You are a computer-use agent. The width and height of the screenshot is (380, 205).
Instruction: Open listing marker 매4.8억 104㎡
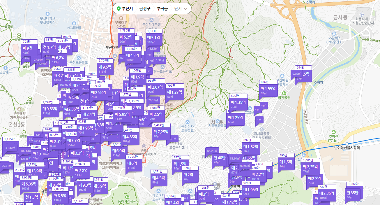tap(132, 56)
